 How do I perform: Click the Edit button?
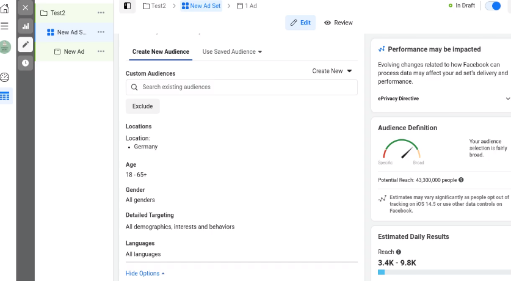tap(300, 23)
